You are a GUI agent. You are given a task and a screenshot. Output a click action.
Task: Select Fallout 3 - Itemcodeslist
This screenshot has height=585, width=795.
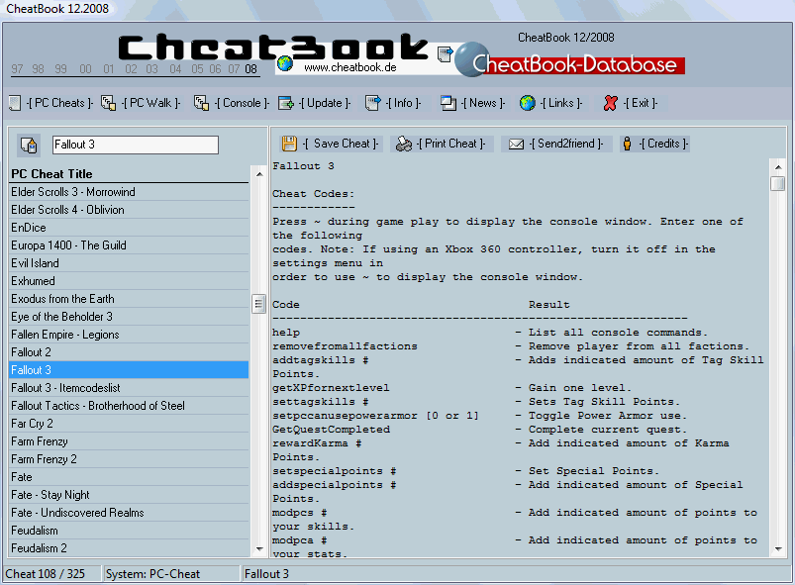point(130,388)
